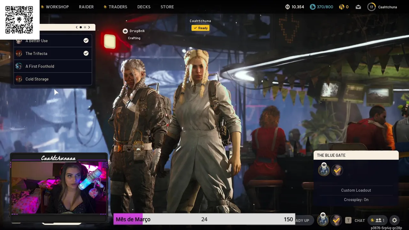Open The Trifecta quest
This screenshot has height=230, width=409.
[x=53, y=53]
